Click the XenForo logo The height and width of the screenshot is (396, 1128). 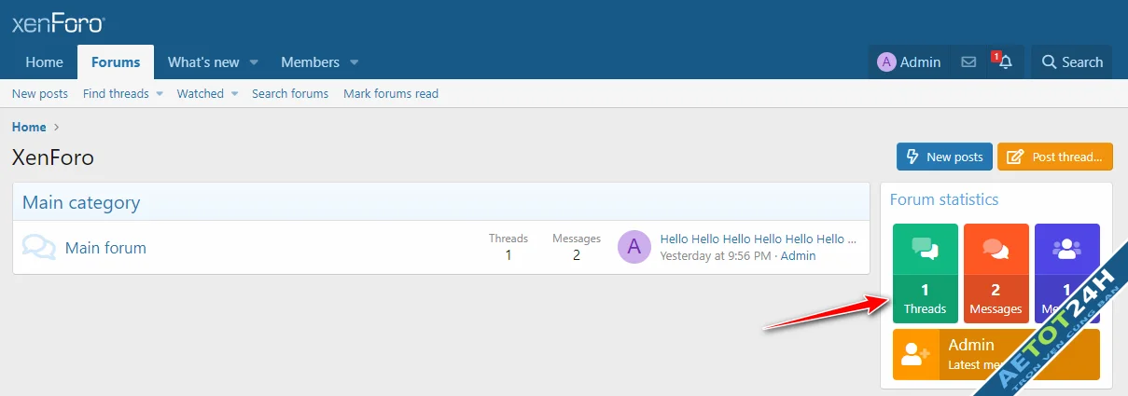coord(58,24)
